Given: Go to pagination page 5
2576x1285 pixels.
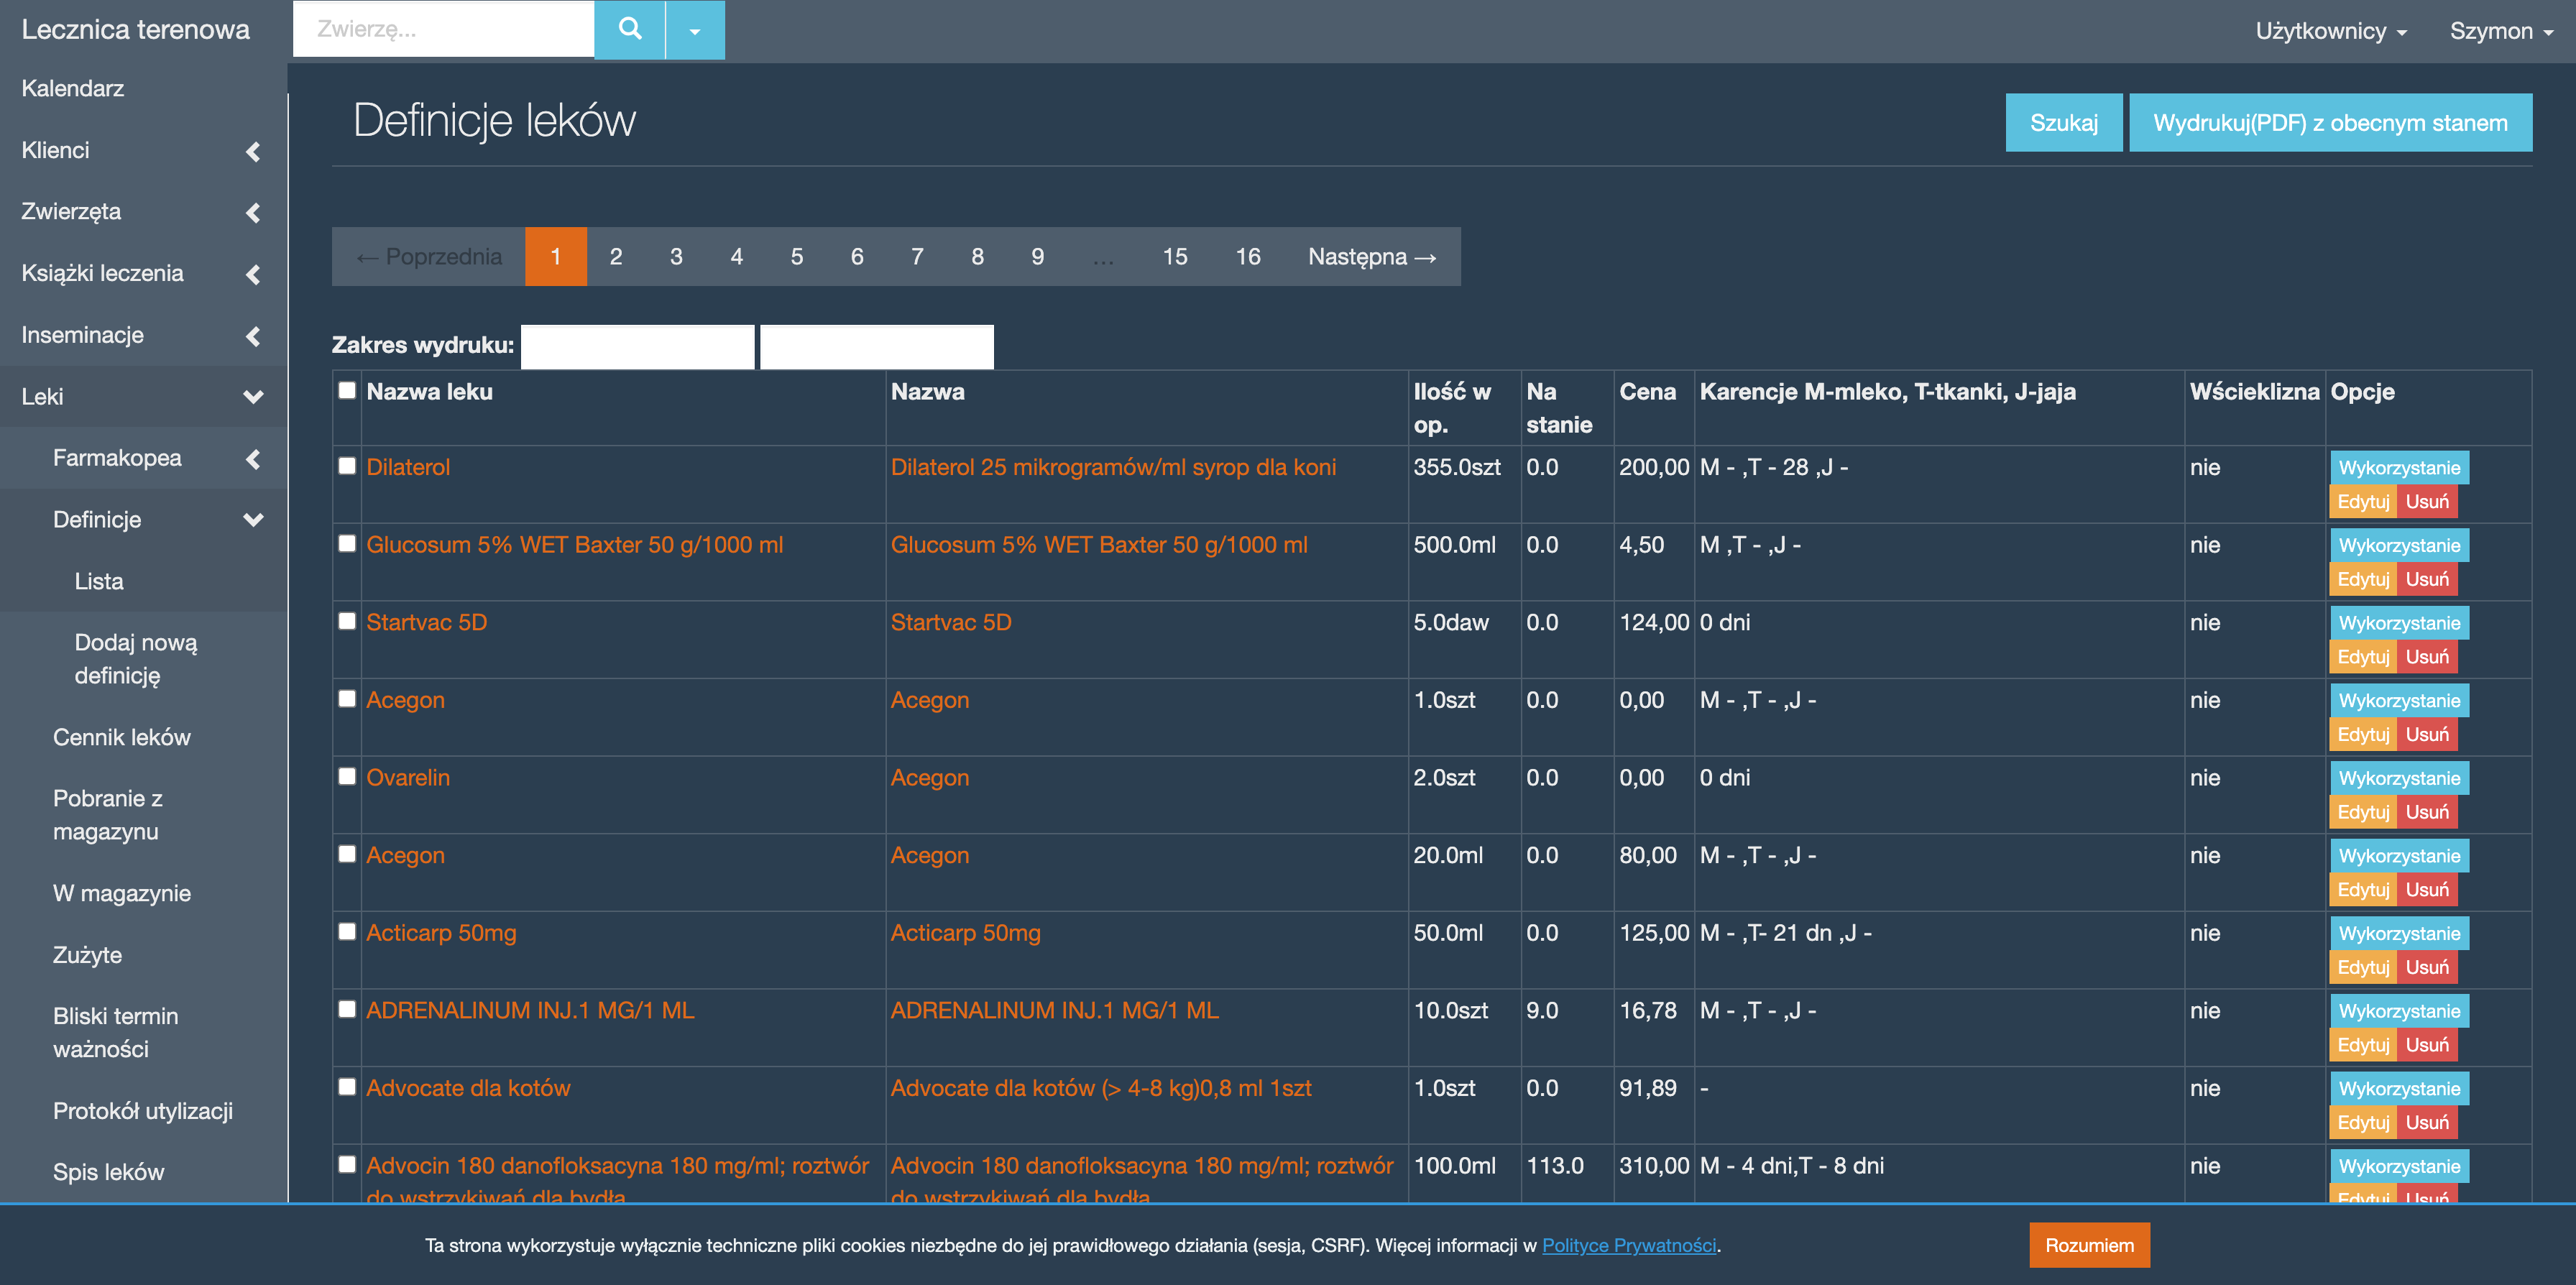Looking at the screenshot, I should coord(796,257).
